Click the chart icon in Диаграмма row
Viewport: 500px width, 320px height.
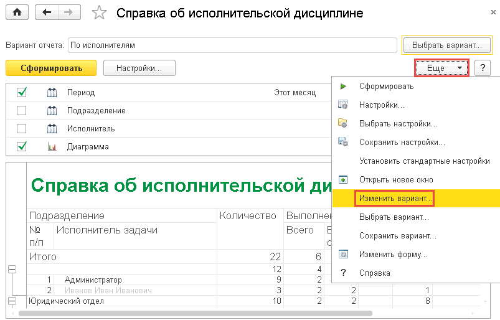52,146
